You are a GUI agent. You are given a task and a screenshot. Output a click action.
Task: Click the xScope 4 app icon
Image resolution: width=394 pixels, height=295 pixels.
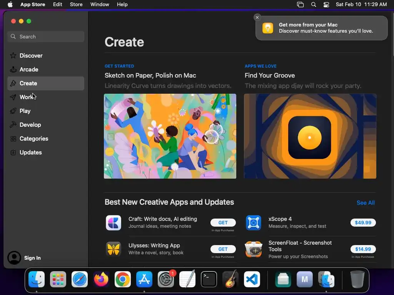(253, 222)
